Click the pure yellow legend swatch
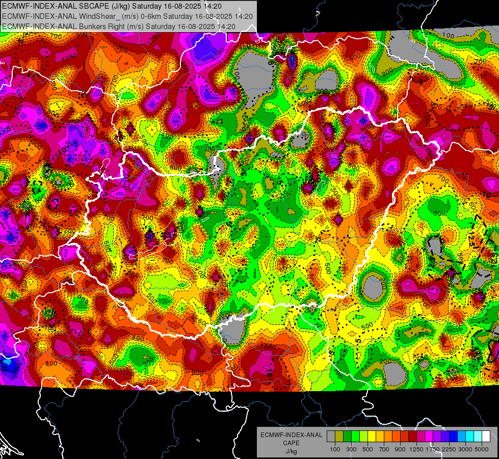This screenshot has height=459, width=499. click(x=372, y=437)
